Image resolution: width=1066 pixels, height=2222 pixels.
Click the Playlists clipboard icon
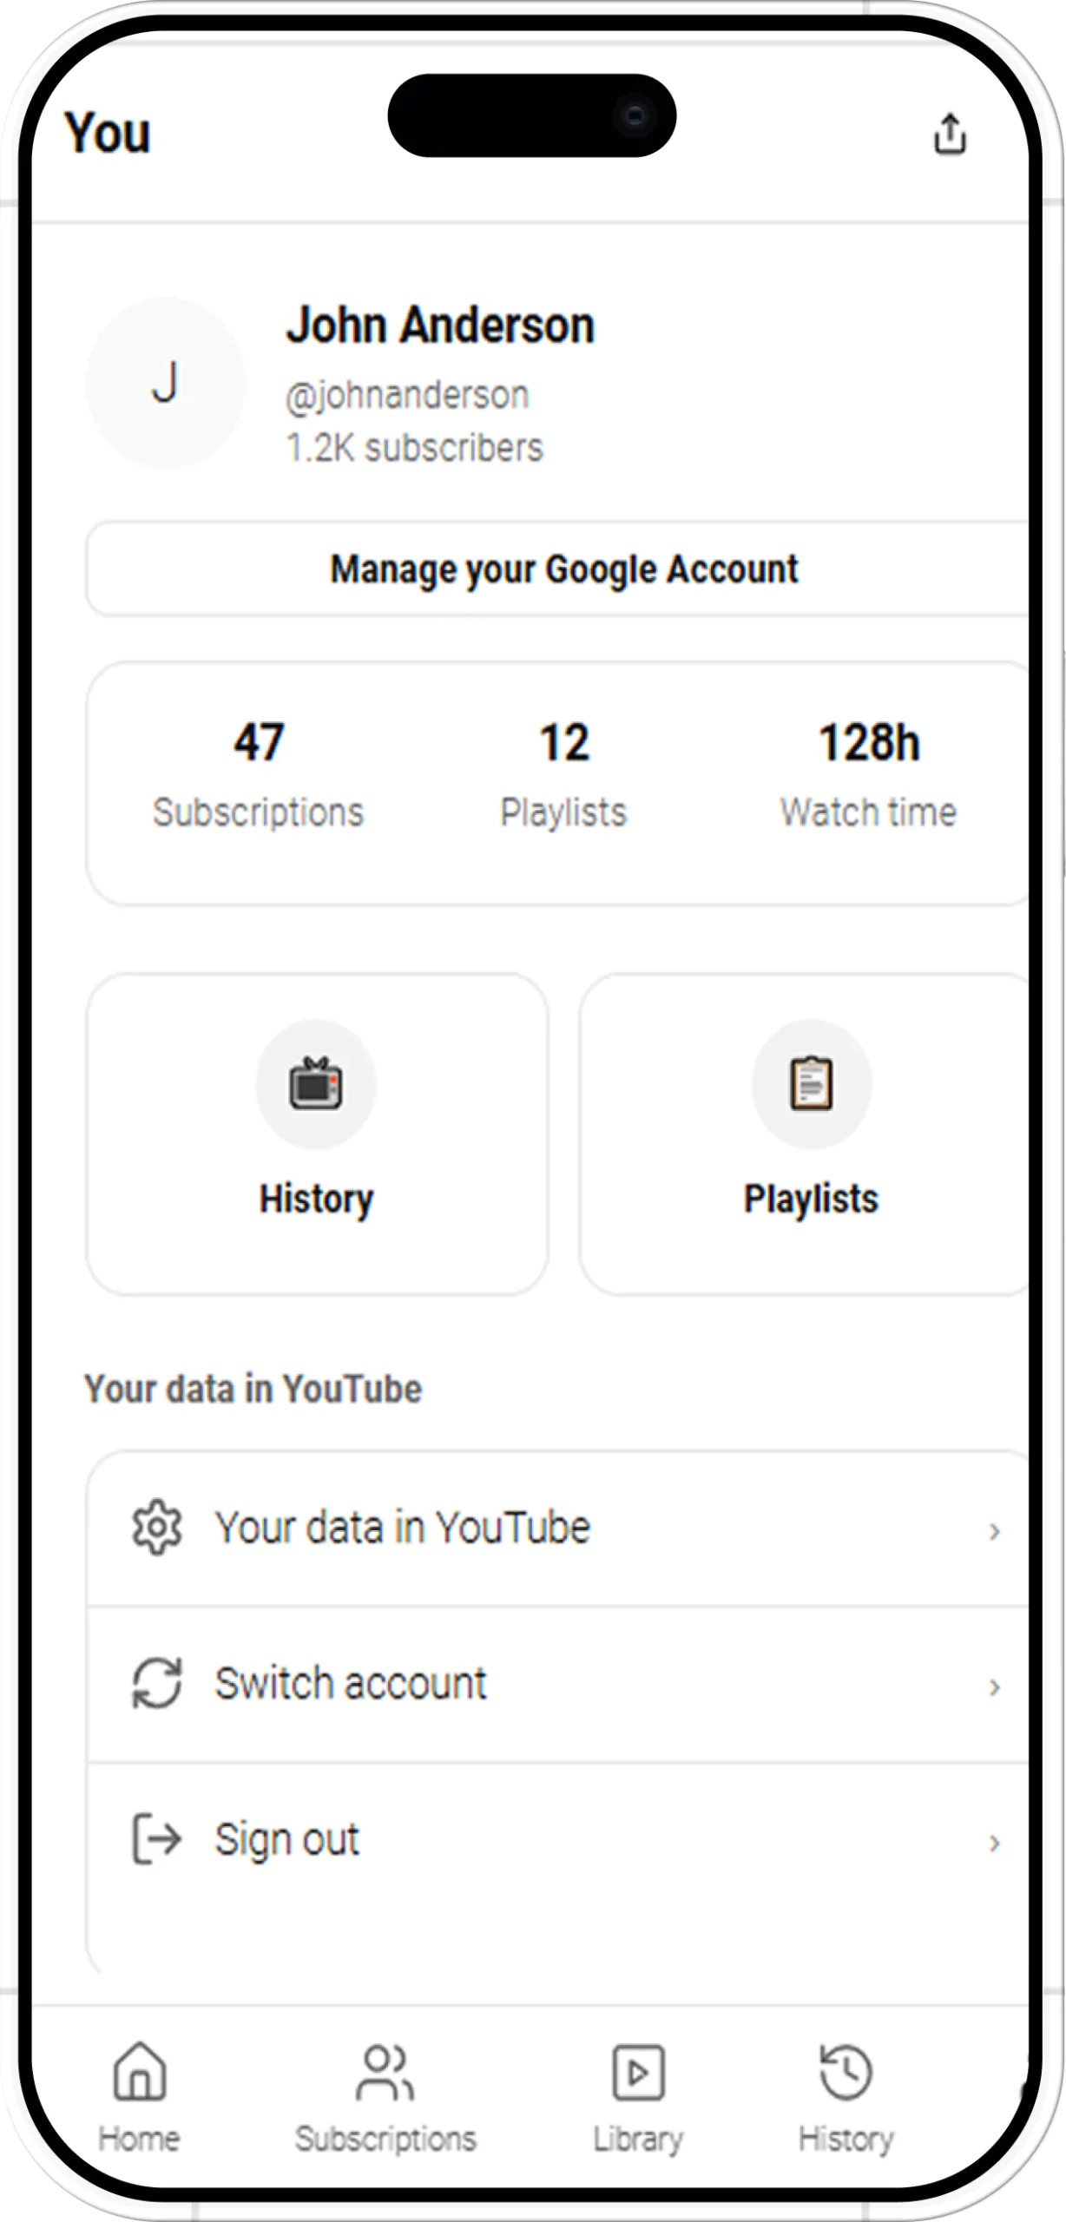(812, 1083)
